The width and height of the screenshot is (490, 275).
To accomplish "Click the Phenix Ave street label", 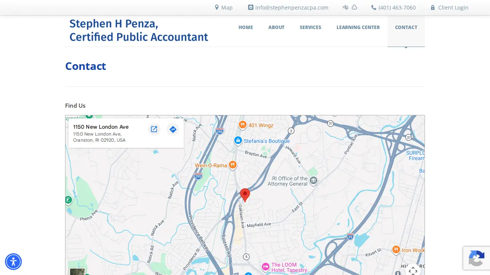I will click(89, 215).
